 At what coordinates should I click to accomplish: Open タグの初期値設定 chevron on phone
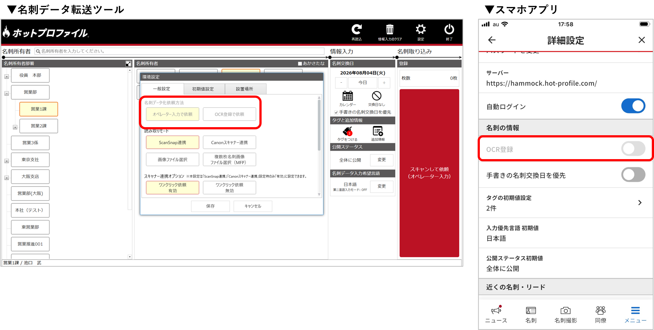click(x=640, y=202)
